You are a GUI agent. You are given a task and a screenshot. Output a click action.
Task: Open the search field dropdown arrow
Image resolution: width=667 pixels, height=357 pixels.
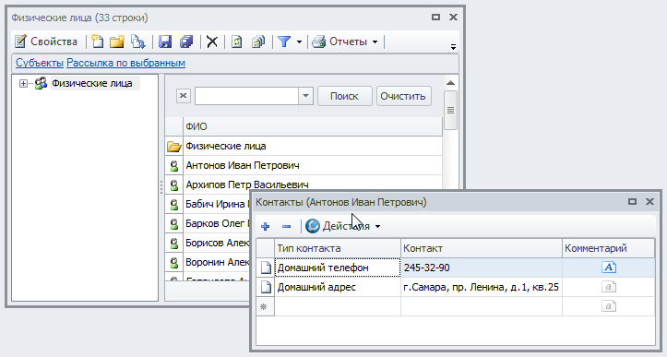(x=305, y=96)
